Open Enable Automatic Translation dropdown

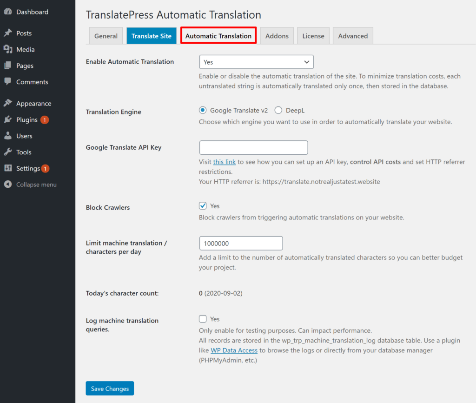[257, 62]
